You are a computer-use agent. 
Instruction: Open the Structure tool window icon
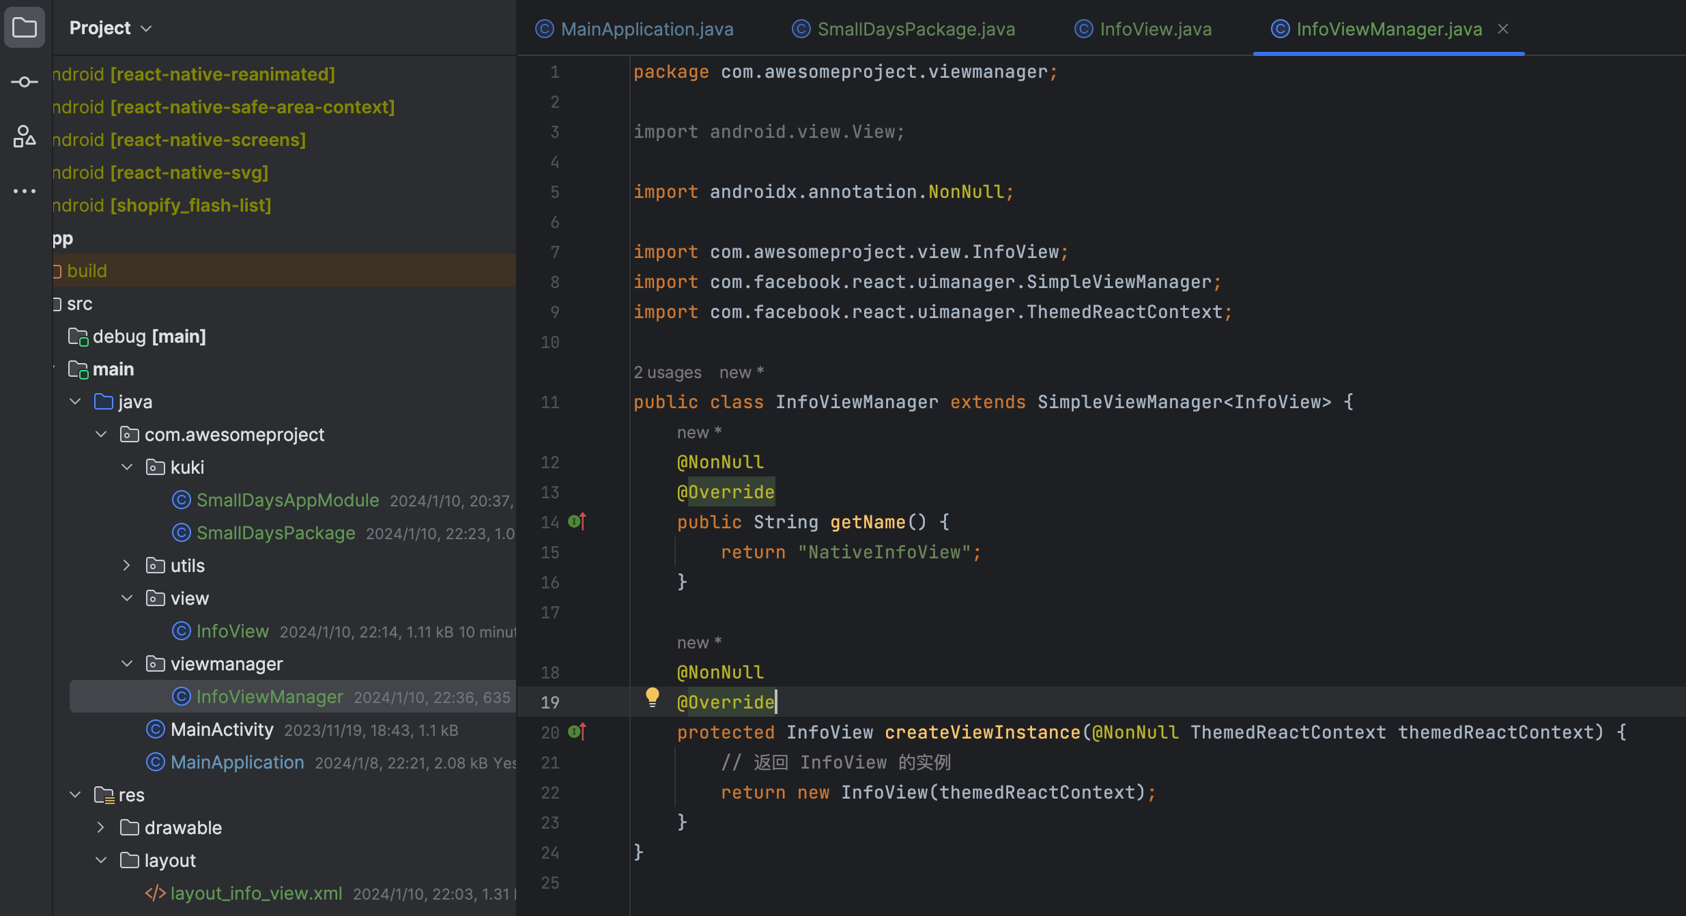coord(25,137)
